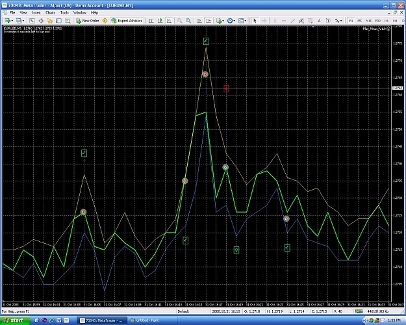Click the Windows start button
406x325 pixels.
point(15,320)
